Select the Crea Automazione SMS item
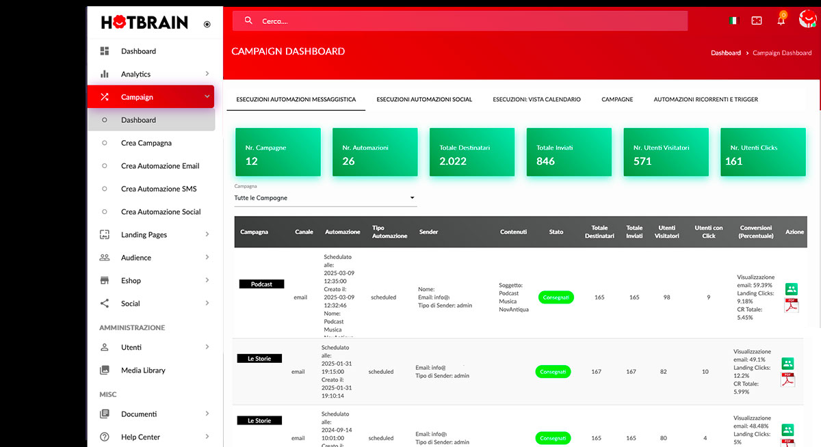 coord(159,189)
